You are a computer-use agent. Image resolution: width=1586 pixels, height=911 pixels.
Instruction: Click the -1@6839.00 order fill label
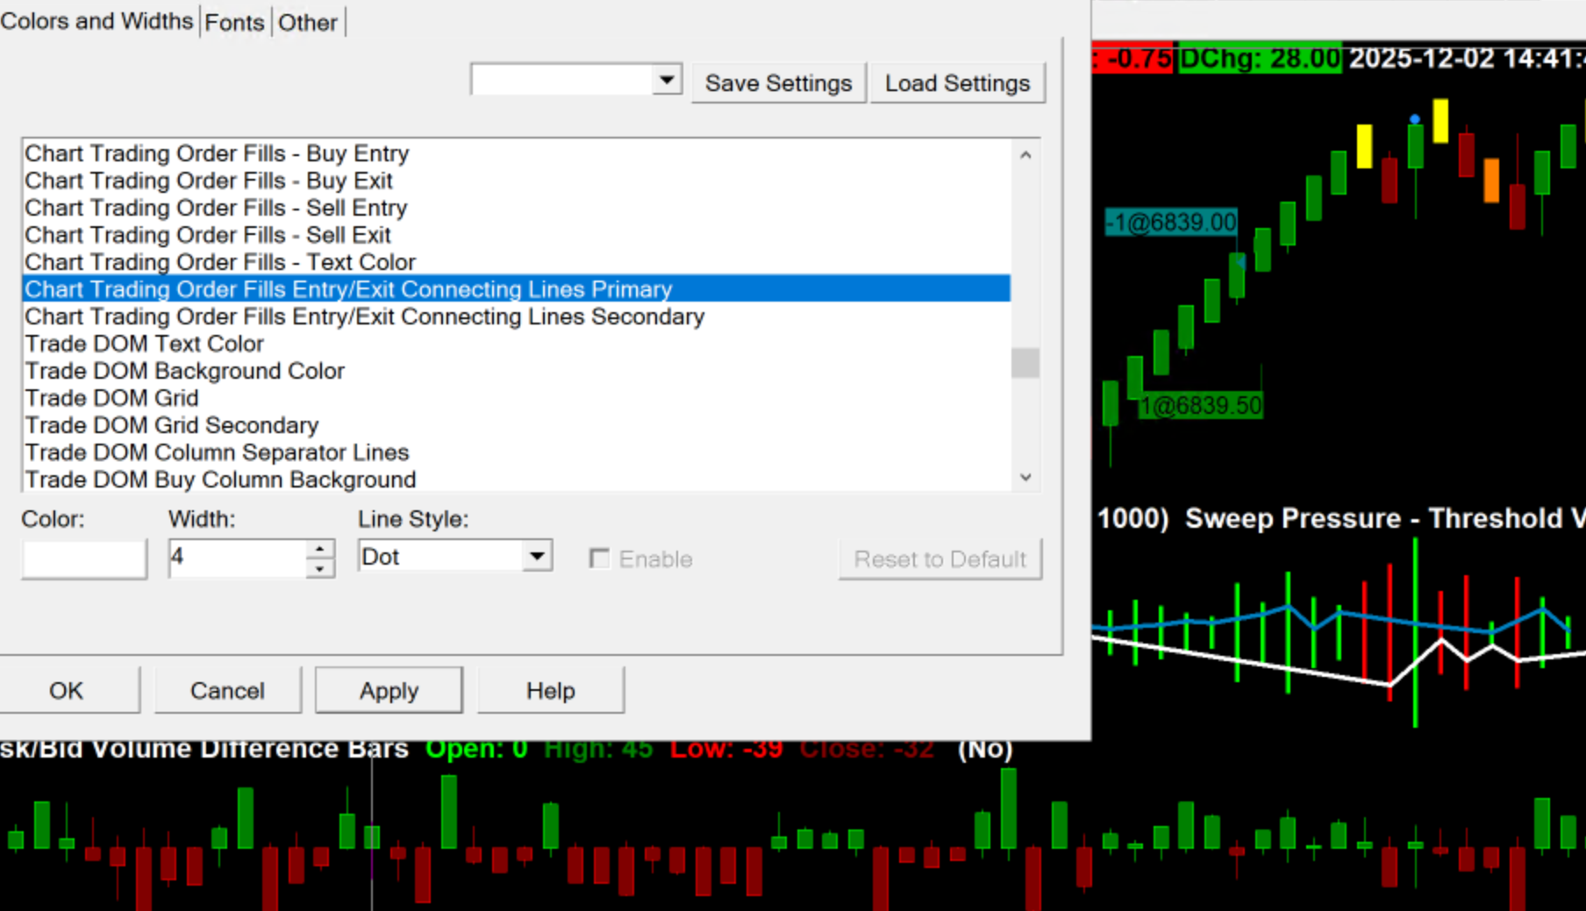click(1171, 223)
